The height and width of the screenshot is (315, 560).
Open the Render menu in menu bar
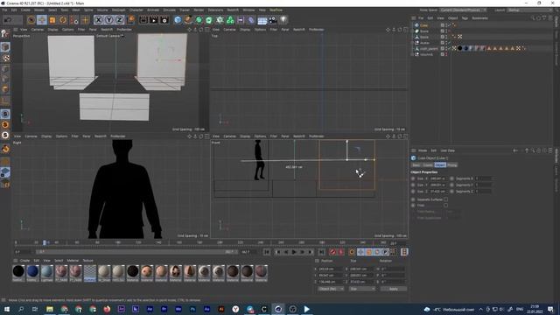point(199,10)
